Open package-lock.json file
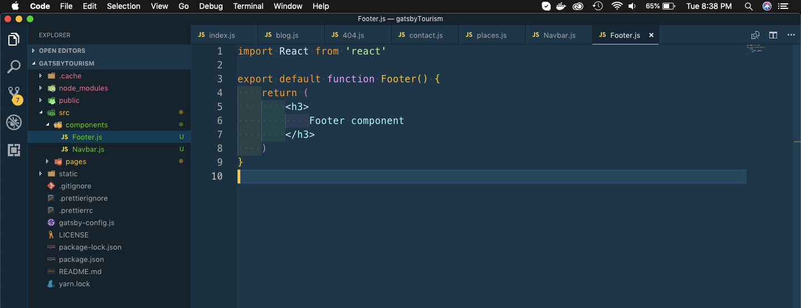 pos(109,247)
